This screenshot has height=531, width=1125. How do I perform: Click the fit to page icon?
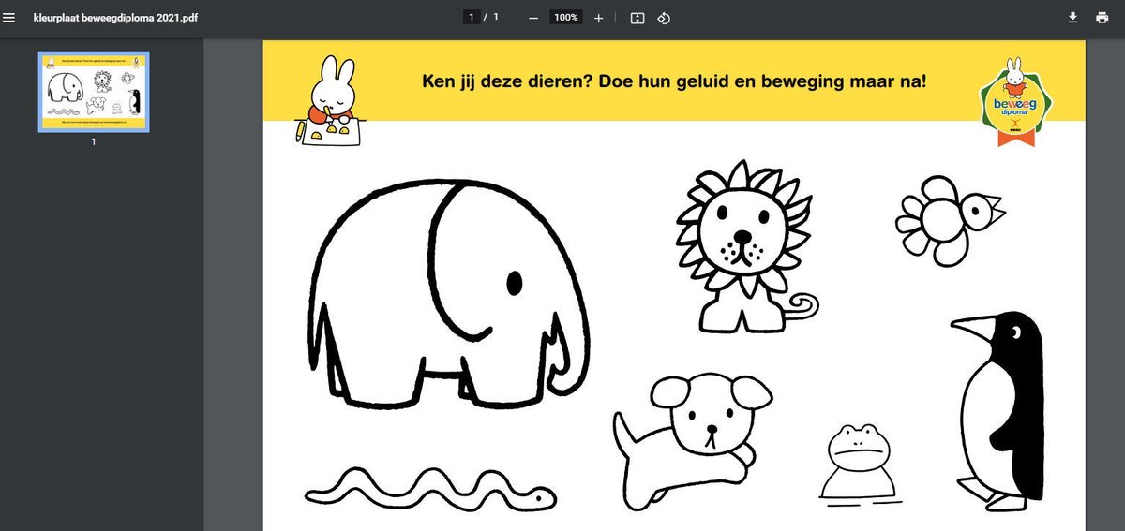637,18
